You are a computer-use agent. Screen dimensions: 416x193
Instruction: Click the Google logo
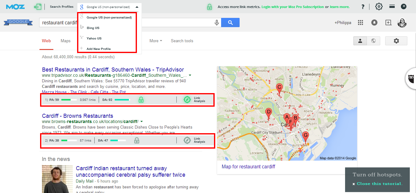(18, 22)
